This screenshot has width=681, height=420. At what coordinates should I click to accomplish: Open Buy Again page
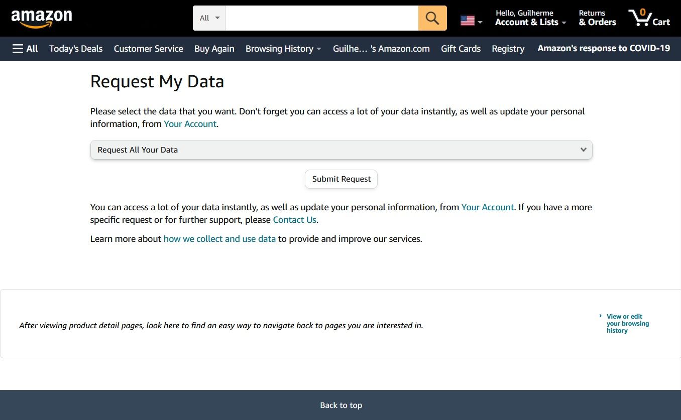[x=214, y=49]
